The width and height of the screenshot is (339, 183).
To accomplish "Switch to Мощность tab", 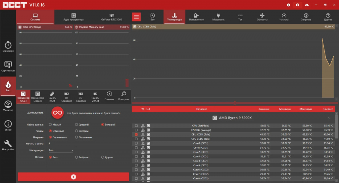I will [x=218, y=17].
